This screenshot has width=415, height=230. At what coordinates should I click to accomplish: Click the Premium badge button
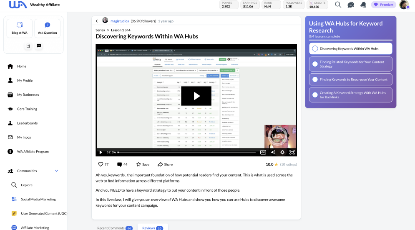tap(383, 5)
